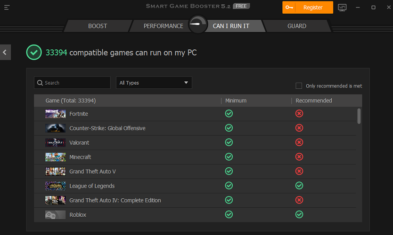This screenshot has height=235, width=393.
Task: Click the Minimum column header
Action: [236, 101]
